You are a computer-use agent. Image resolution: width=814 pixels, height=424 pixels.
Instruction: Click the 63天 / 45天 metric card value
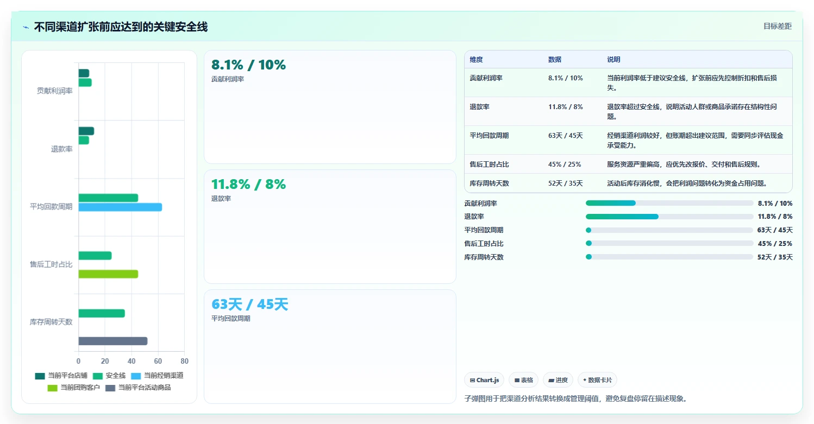tap(249, 305)
